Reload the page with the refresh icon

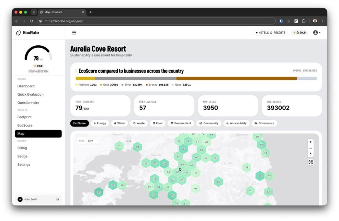(x=31, y=21)
